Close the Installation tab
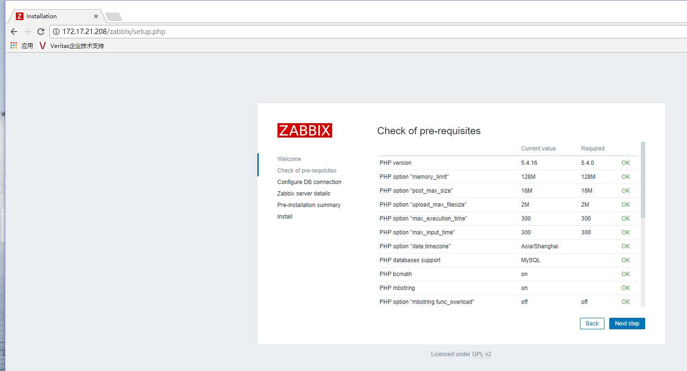This screenshot has width=687, height=371. (x=96, y=16)
